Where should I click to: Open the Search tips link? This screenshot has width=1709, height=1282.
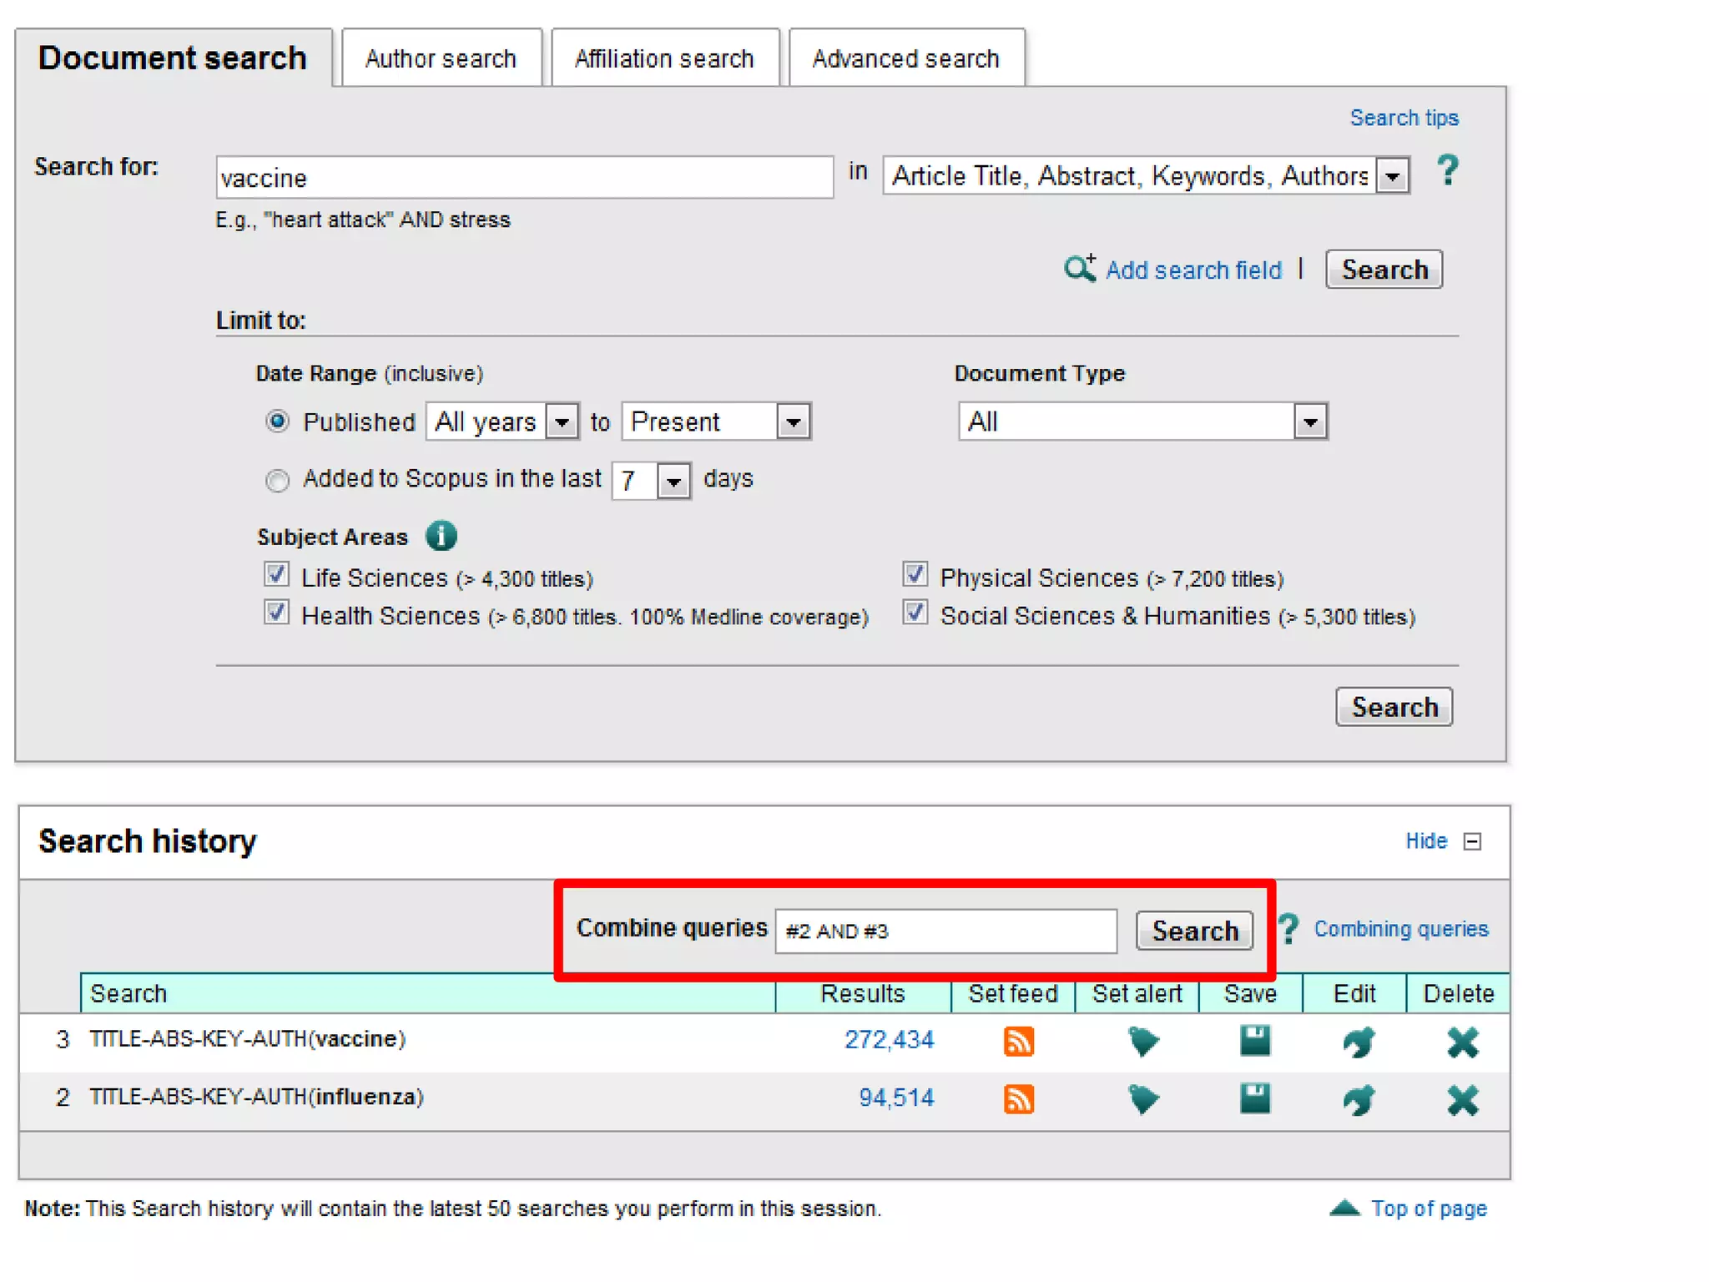(x=1404, y=118)
